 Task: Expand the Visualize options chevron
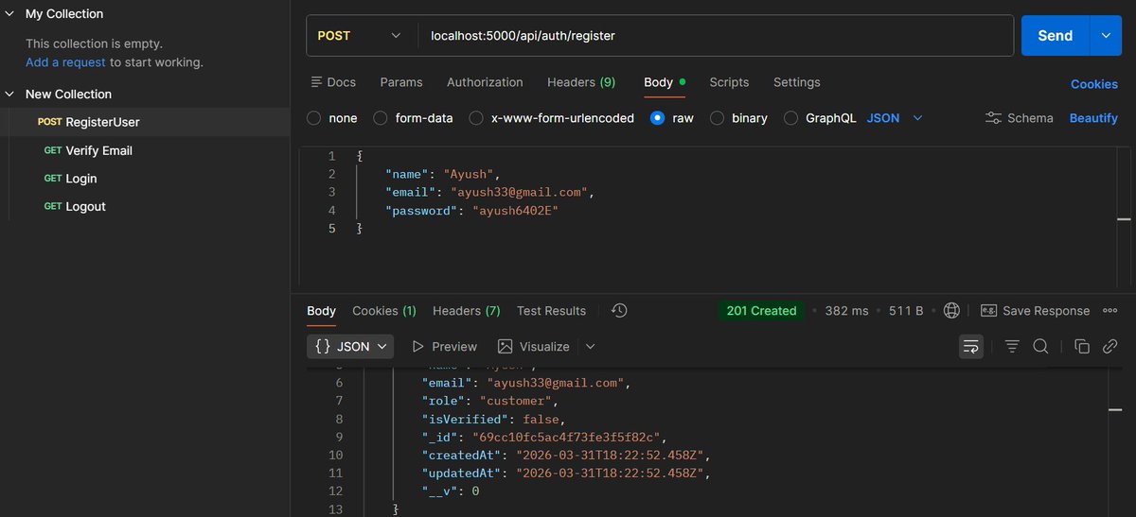pyautogui.click(x=591, y=347)
